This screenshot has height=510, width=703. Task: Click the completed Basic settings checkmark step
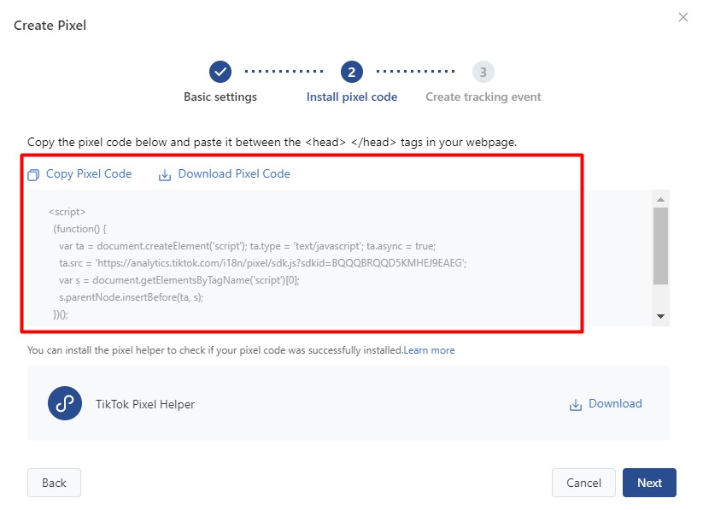pos(220,72)
